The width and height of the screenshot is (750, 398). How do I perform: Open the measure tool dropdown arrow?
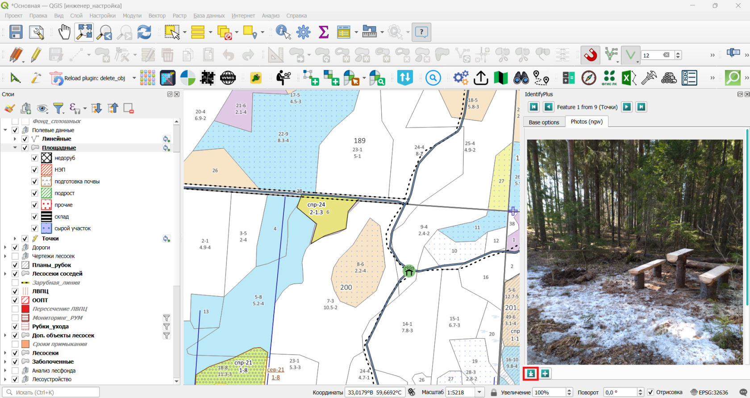coord(382,32)
